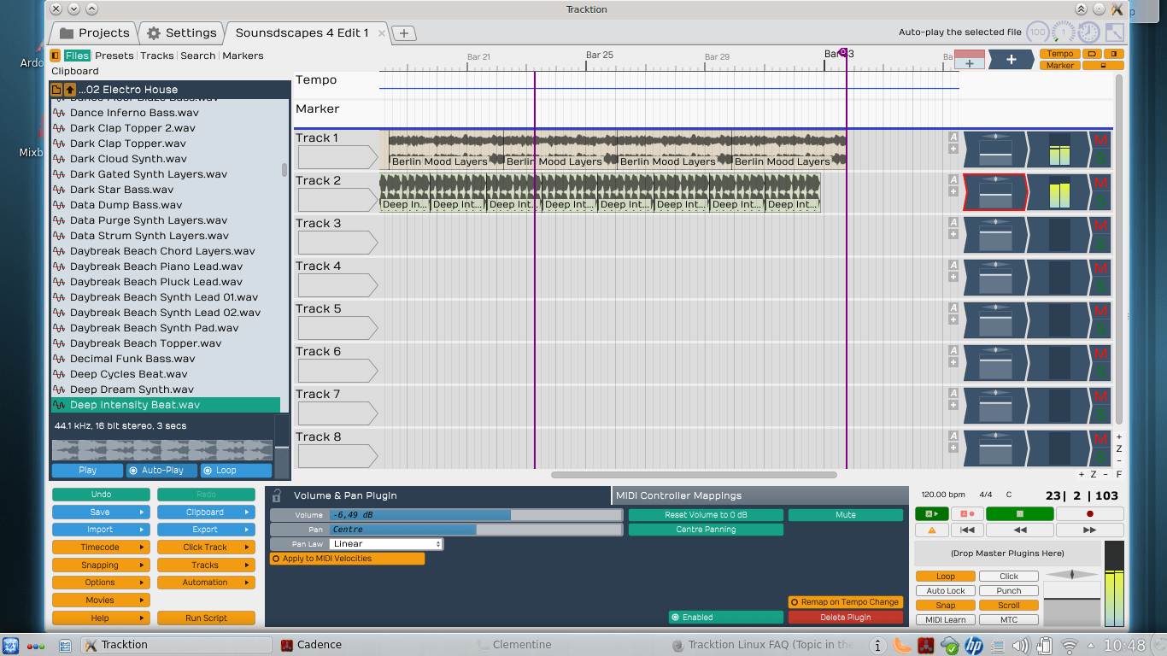Mute Track 1 with red M
1167x656 pixels.
[x=1100, y=140]
